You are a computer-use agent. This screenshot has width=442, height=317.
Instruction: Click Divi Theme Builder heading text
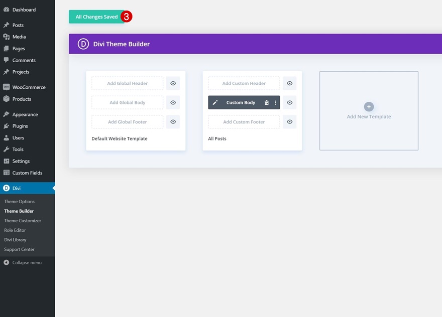(x=122, y=44)
